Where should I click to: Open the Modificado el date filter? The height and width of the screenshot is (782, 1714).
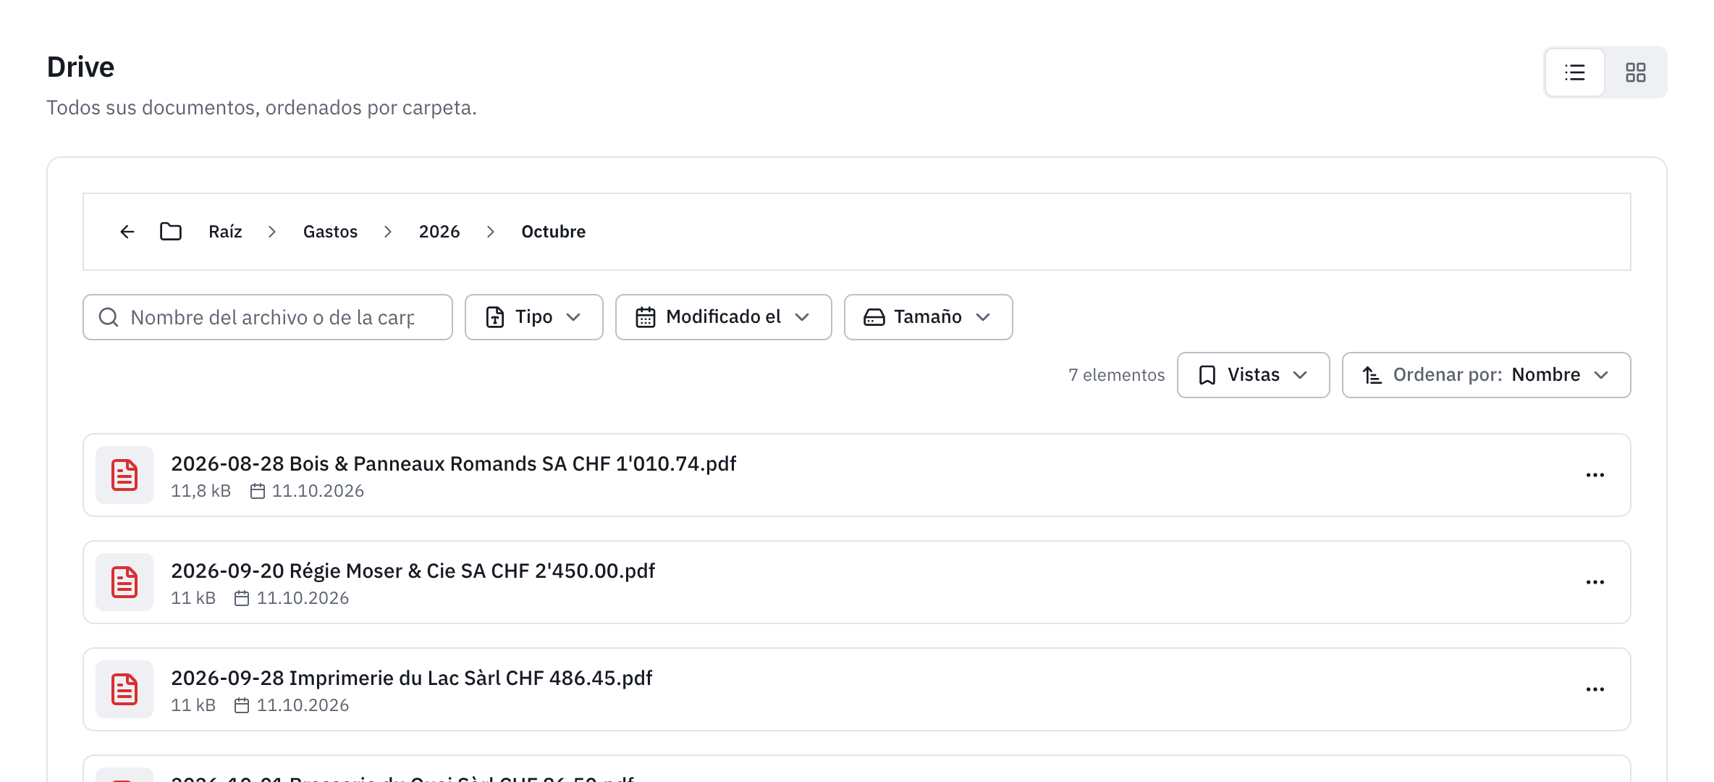724,317
